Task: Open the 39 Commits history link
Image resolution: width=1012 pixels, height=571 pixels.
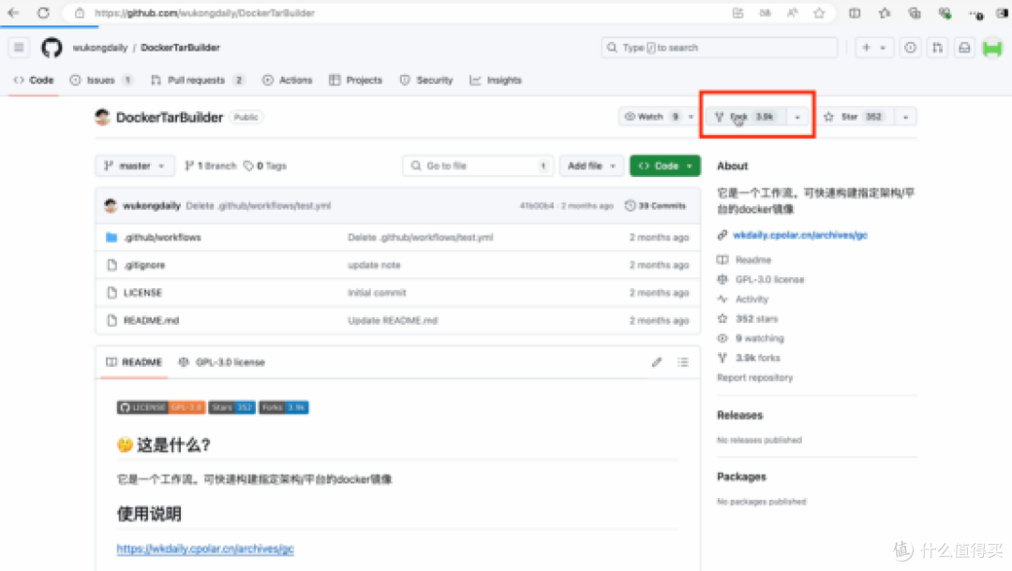Action: click(x=656, y=206)
